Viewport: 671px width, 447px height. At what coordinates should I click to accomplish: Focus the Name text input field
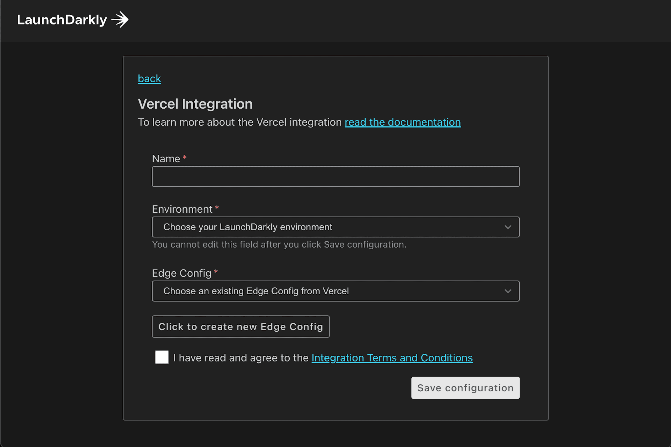(335, 176)
